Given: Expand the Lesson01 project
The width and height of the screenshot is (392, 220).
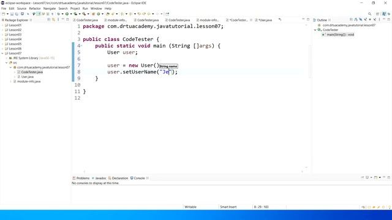Looking at the screenshot, I should (2, 25).
